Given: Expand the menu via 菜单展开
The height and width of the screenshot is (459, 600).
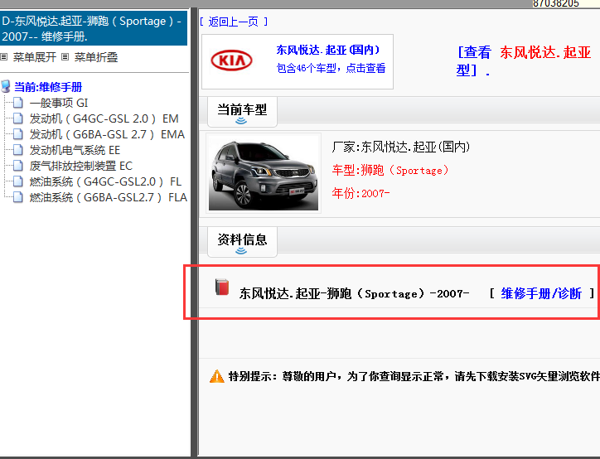Looking at the screenshot, I should point(35,57).
